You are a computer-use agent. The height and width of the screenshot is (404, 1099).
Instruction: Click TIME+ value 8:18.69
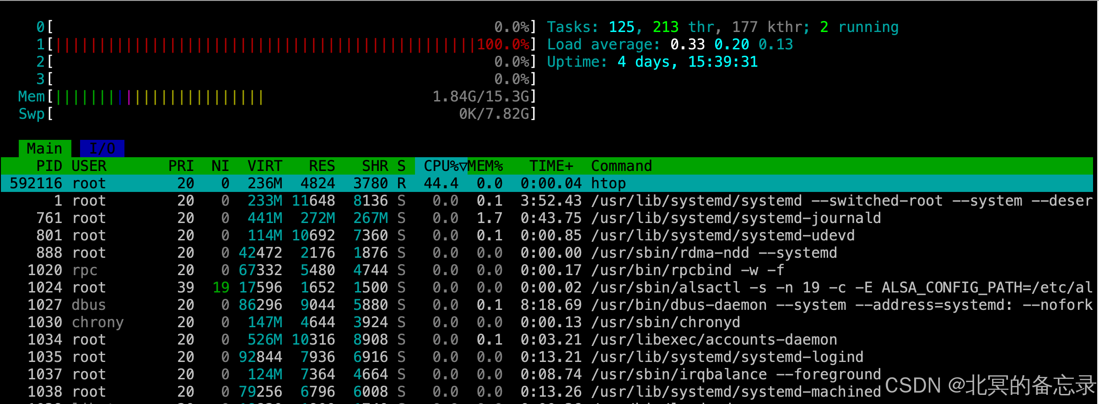click(551, 305)
